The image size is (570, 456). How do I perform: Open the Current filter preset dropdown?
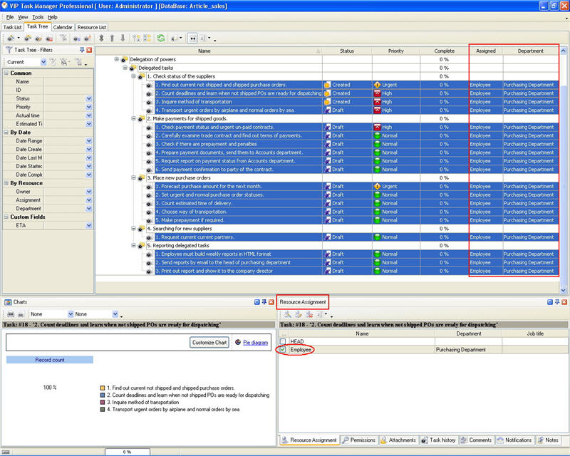pos(43,62)
